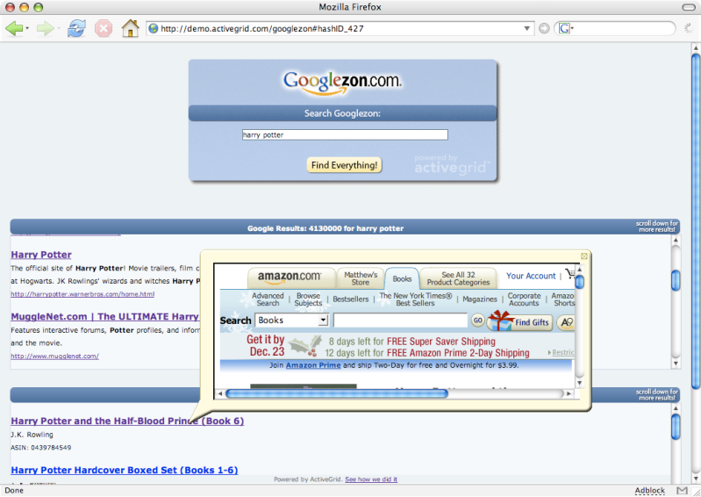The image size is (701, 497).
Task: Open Harry Potter Hardcover Boxed Set link
Action: pos(125,470)
